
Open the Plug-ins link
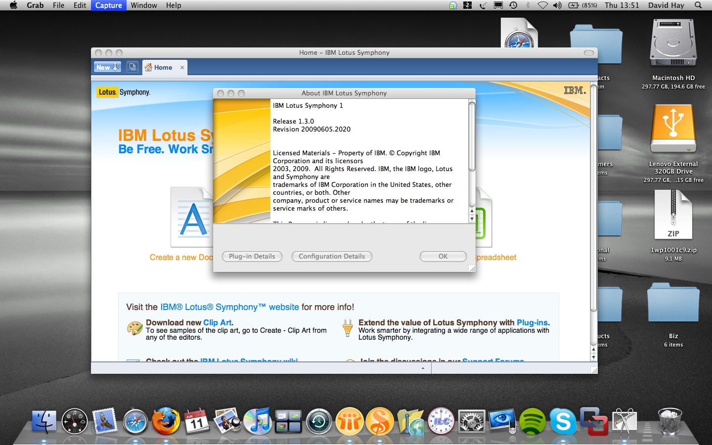click(x=532, y=322)
